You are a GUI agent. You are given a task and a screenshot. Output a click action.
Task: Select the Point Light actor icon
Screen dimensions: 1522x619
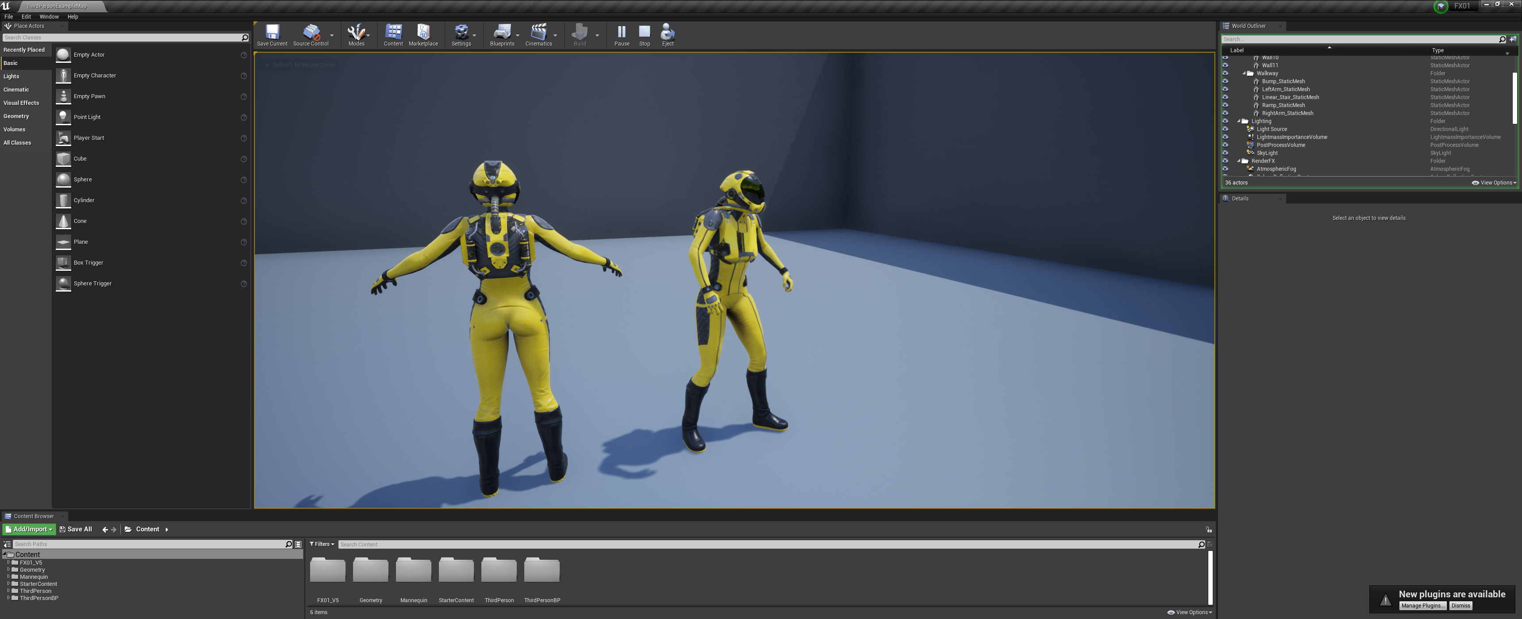pos(63,117)
